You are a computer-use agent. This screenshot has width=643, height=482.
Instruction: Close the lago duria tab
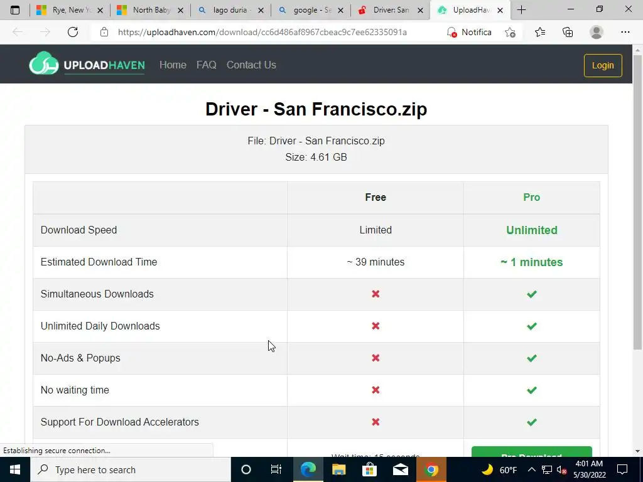point(261,10)
